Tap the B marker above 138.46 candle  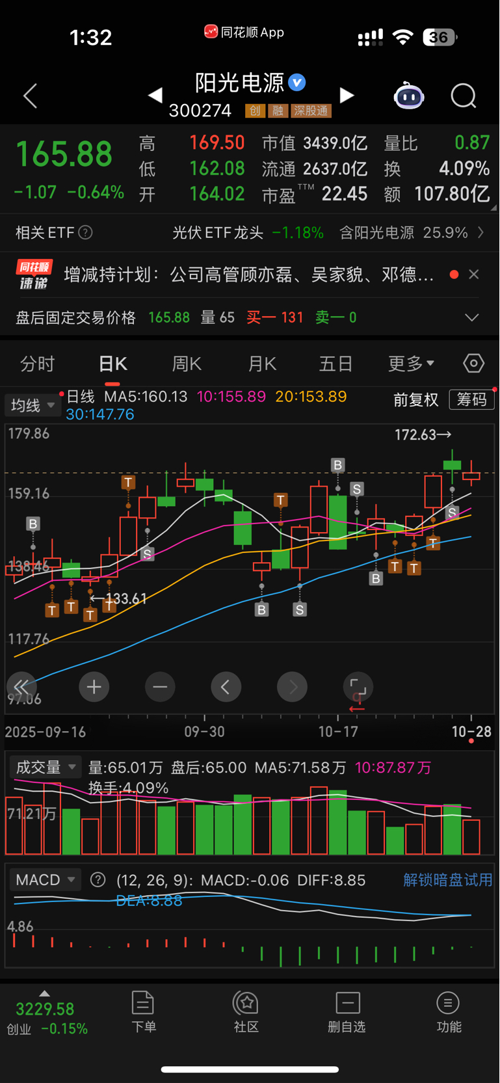(x=33, y=524)
